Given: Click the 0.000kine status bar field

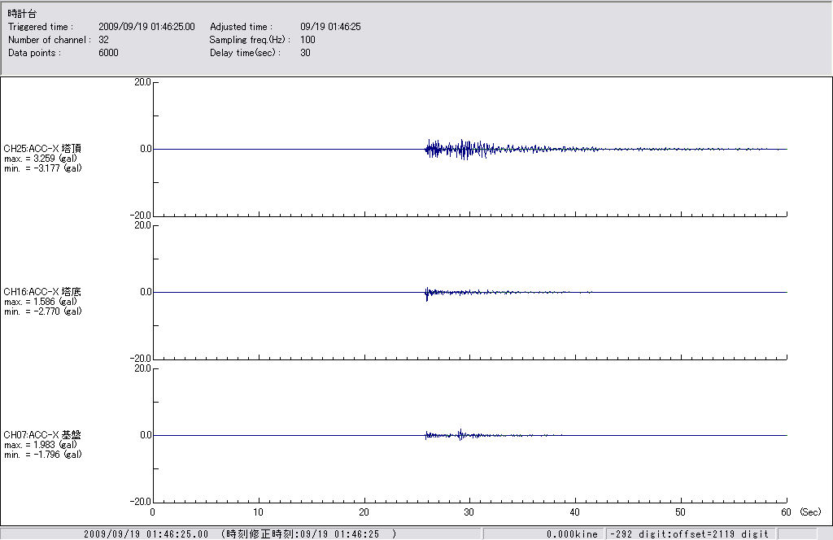Looking at the screenshot, I should pyautogui.click(x=572, y=534).
